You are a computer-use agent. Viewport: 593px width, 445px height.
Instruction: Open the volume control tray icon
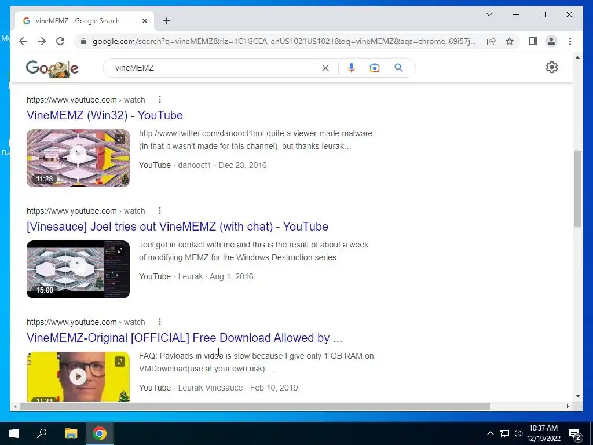pyautogui.click(x=518, y=433)
